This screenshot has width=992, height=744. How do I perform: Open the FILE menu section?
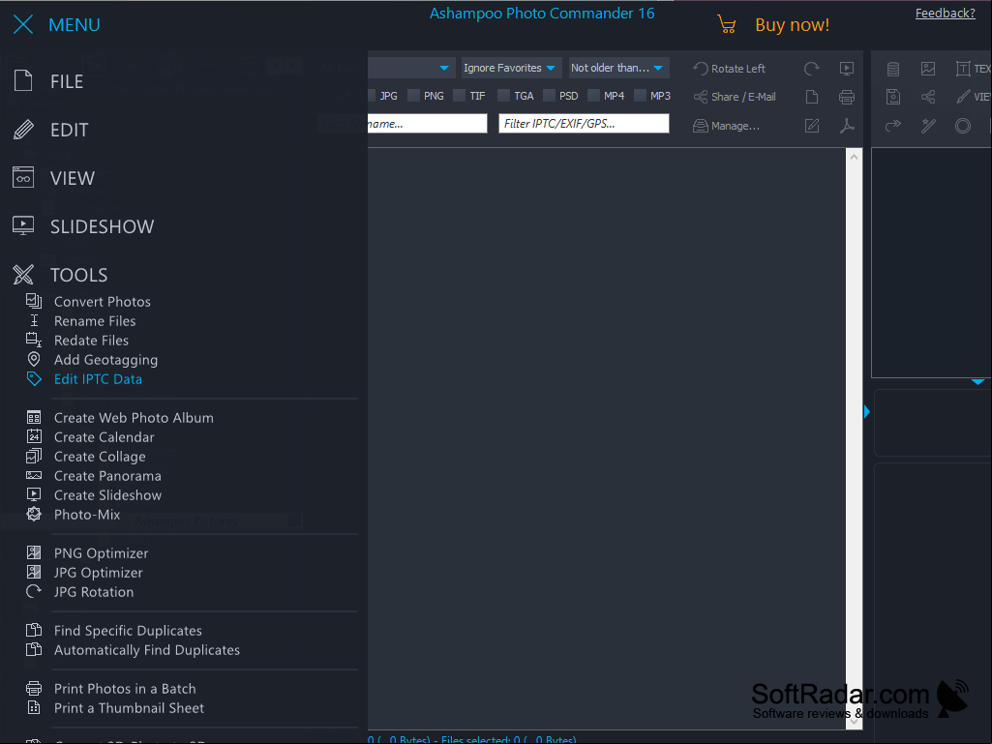click(67, 81)
